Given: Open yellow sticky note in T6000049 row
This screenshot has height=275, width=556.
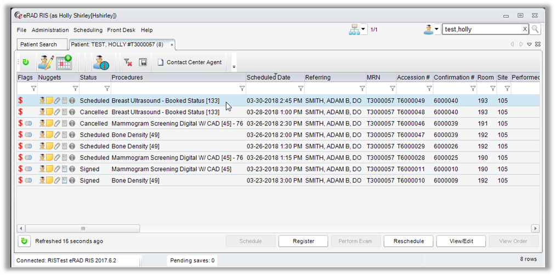Looking at the screenshot, I should tap(50, 101).
